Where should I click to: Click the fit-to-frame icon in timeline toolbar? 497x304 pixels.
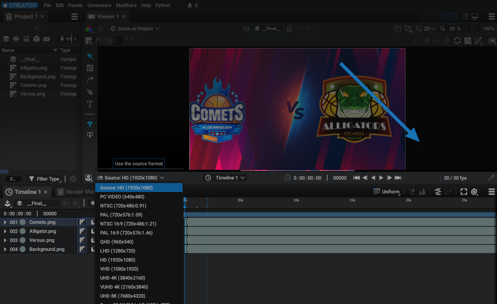(x=463, y=192)
